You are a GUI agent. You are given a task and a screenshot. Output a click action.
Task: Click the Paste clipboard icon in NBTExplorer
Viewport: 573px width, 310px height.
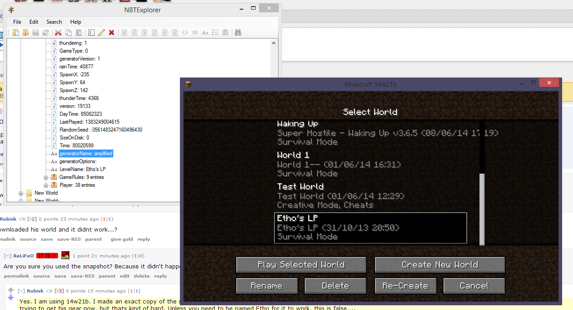[x=79, y=32]
